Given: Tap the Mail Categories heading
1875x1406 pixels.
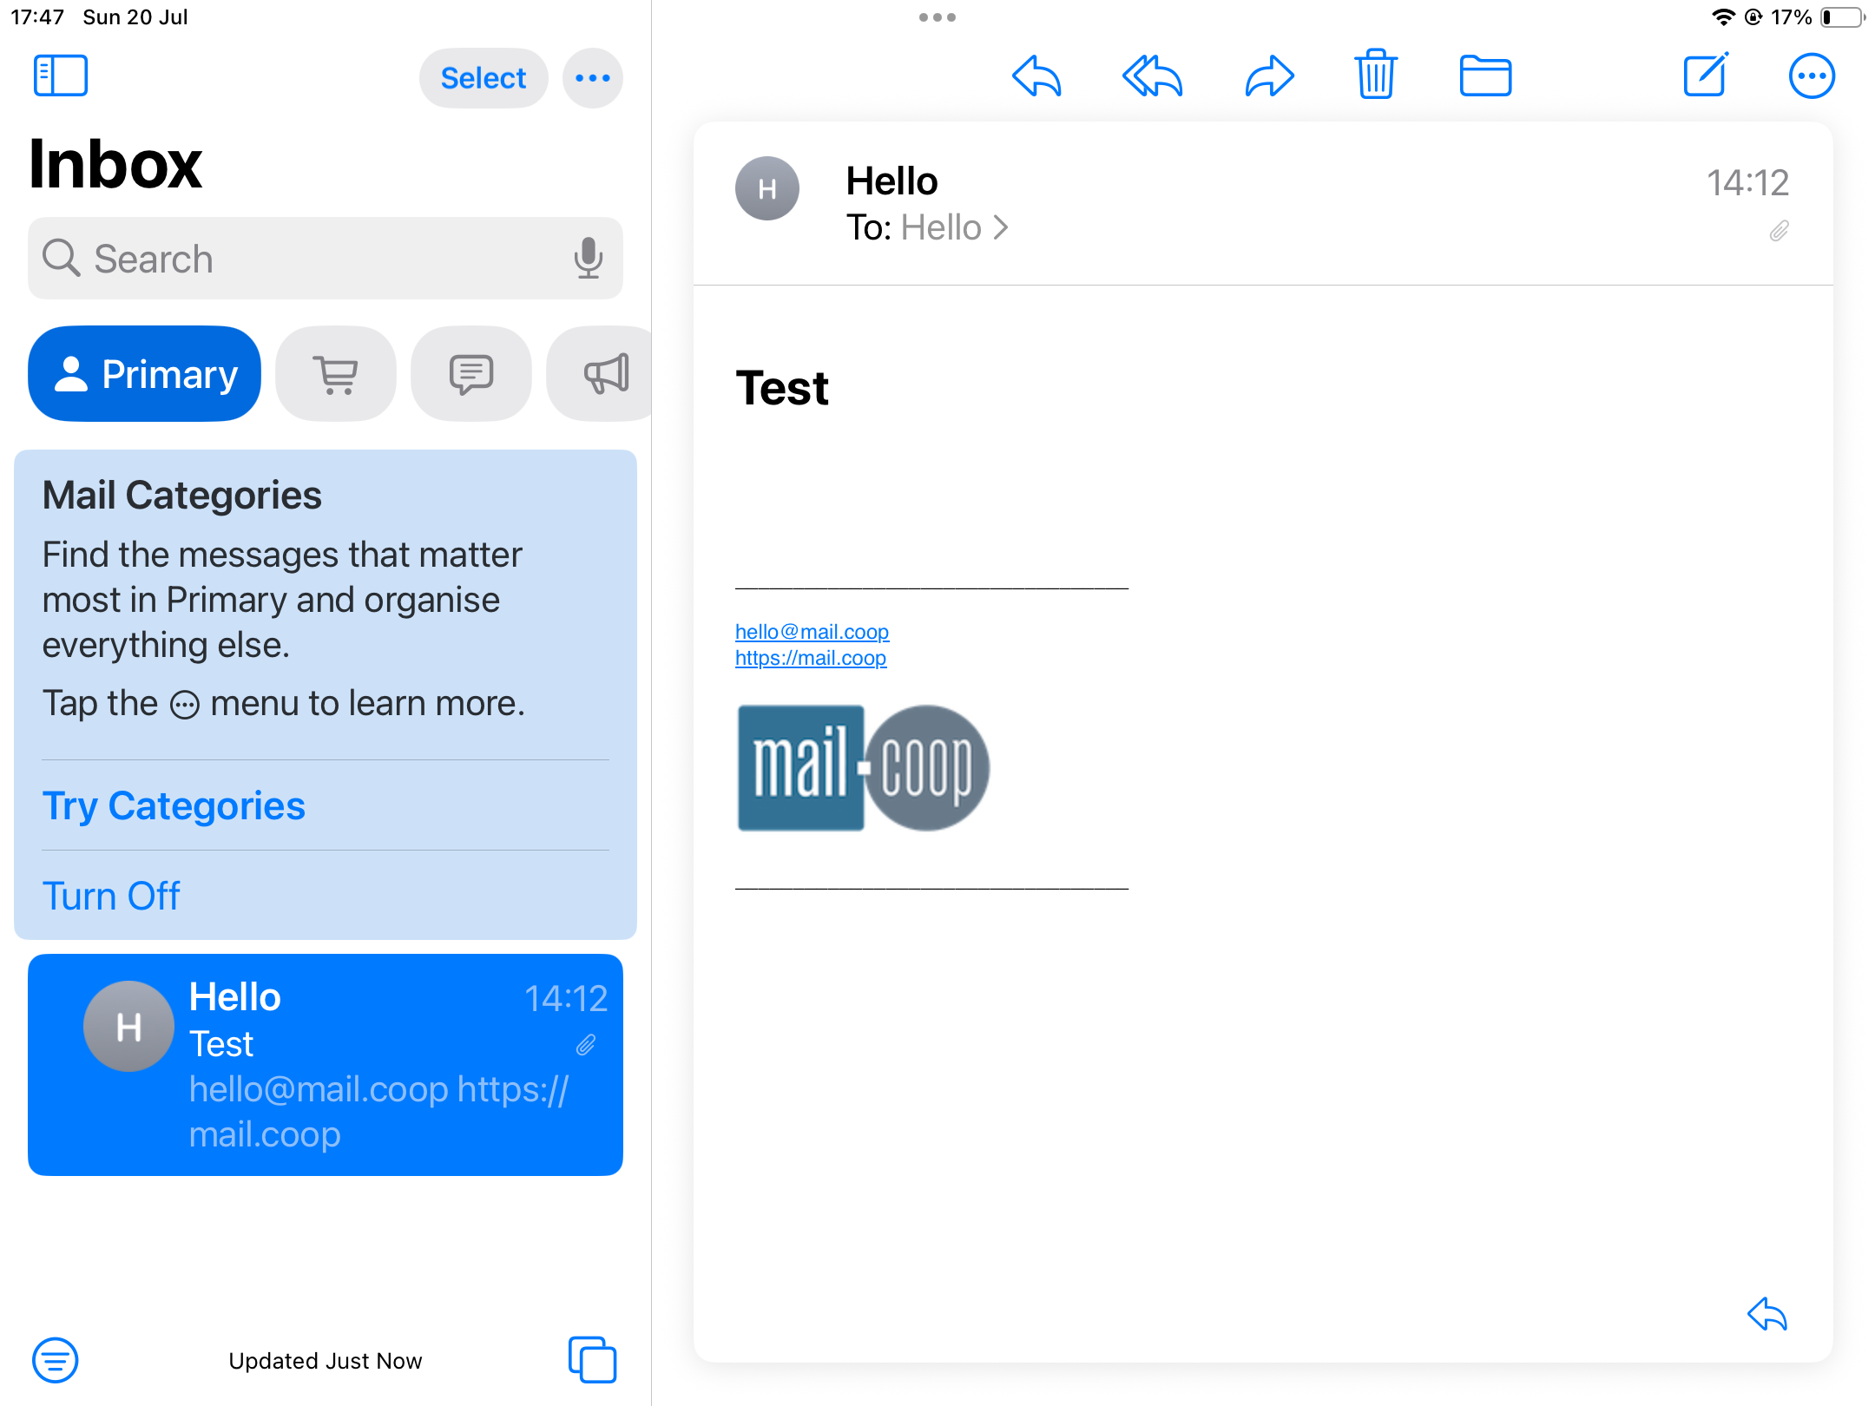Looking at the screenshot, I should (182, 495).
